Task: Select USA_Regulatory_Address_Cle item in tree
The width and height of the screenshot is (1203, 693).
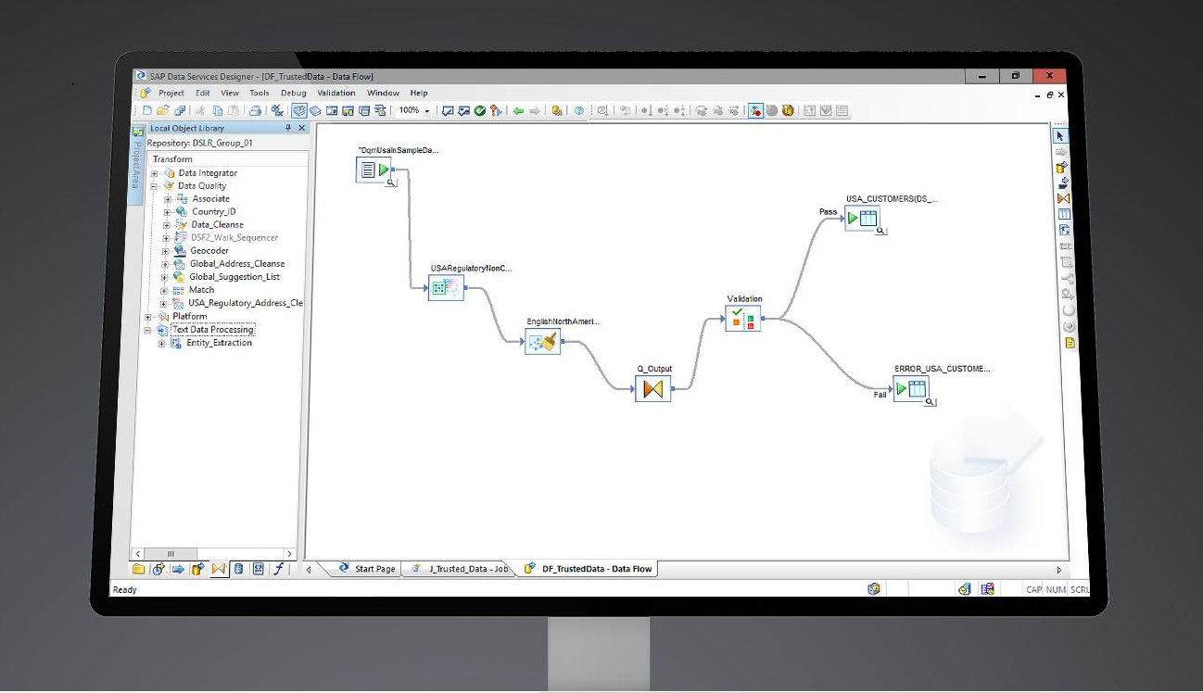Action: tap(246, 303)
